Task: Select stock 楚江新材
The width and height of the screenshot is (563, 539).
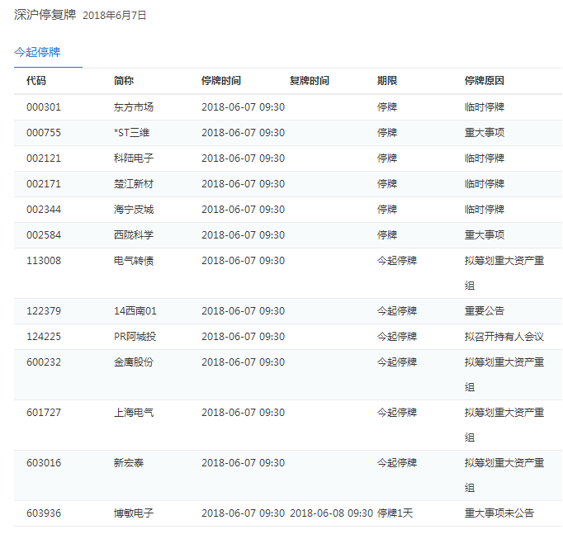Action: pos(134,184)
